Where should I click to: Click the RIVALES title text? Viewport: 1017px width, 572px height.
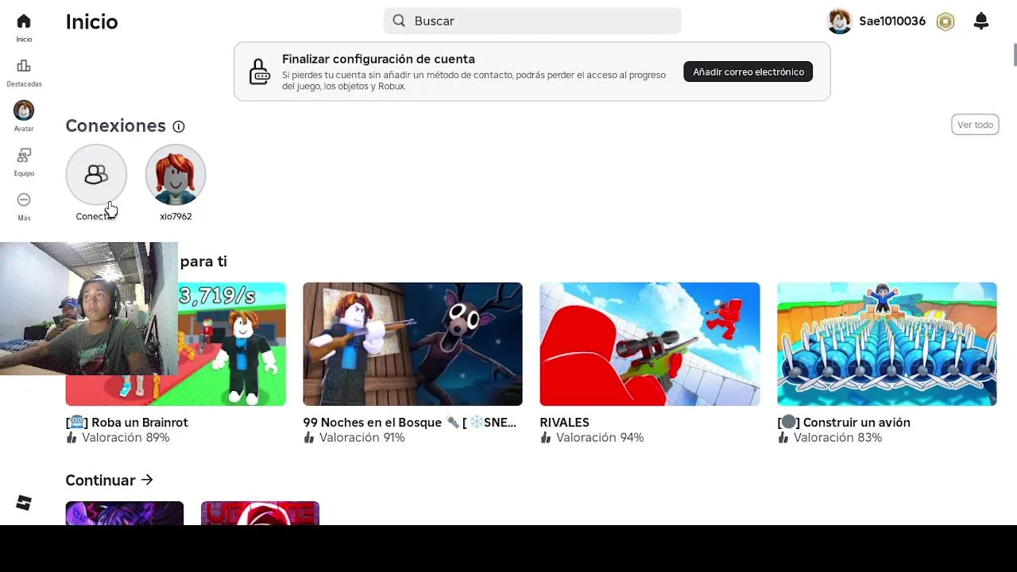(564, 423)
